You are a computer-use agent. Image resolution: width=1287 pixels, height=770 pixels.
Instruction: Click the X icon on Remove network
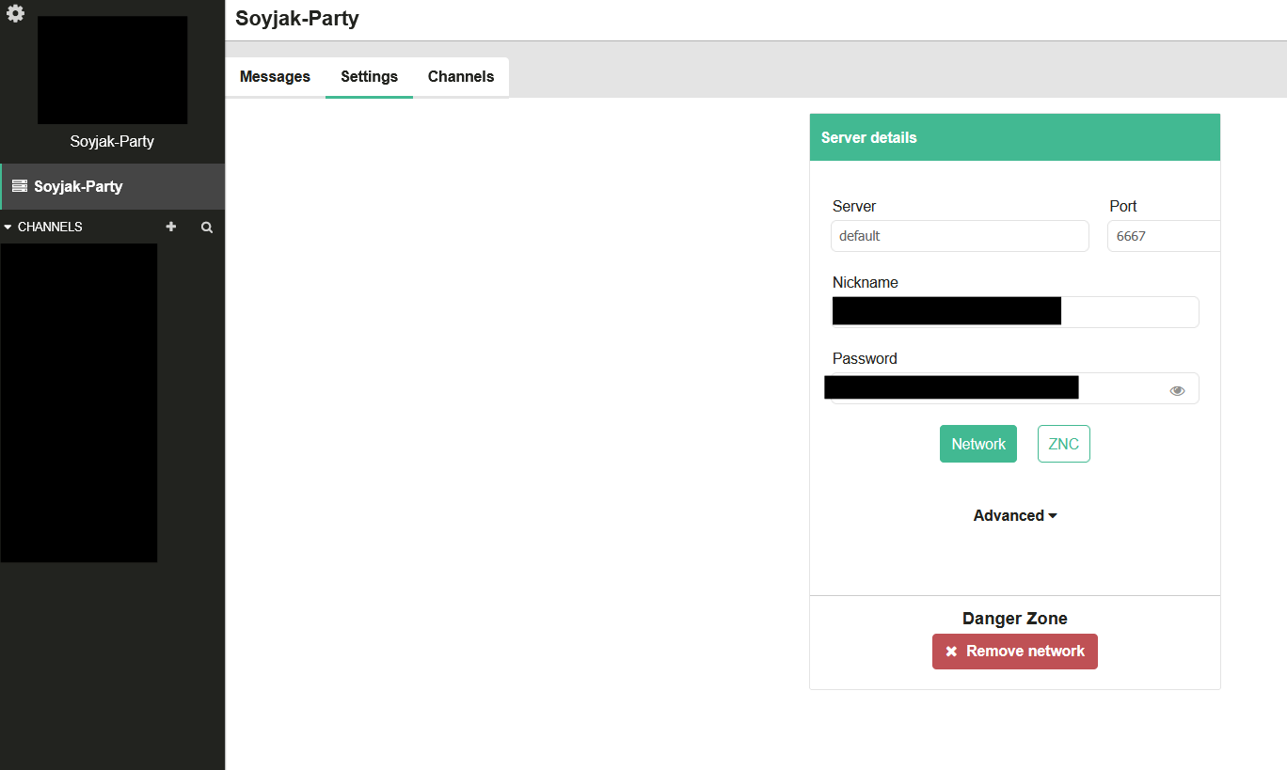(951, 652)
